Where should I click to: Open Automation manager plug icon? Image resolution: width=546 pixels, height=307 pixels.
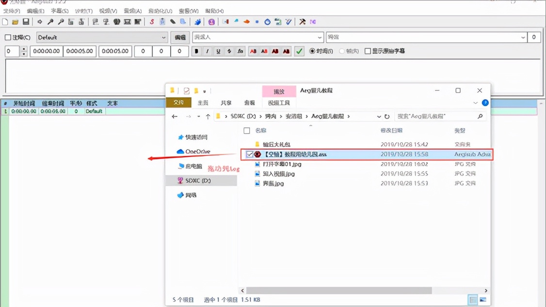[x=197, y=22]
